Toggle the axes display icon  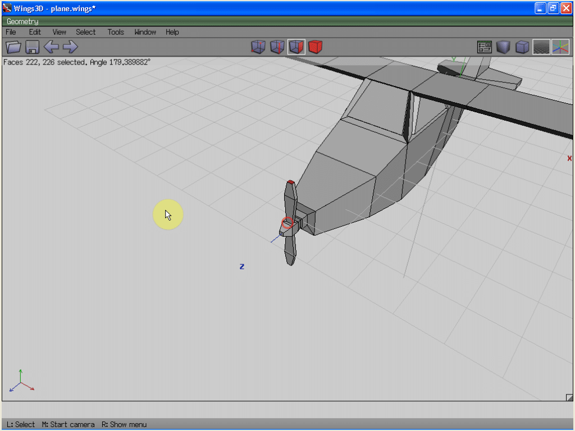click(560, 47)
